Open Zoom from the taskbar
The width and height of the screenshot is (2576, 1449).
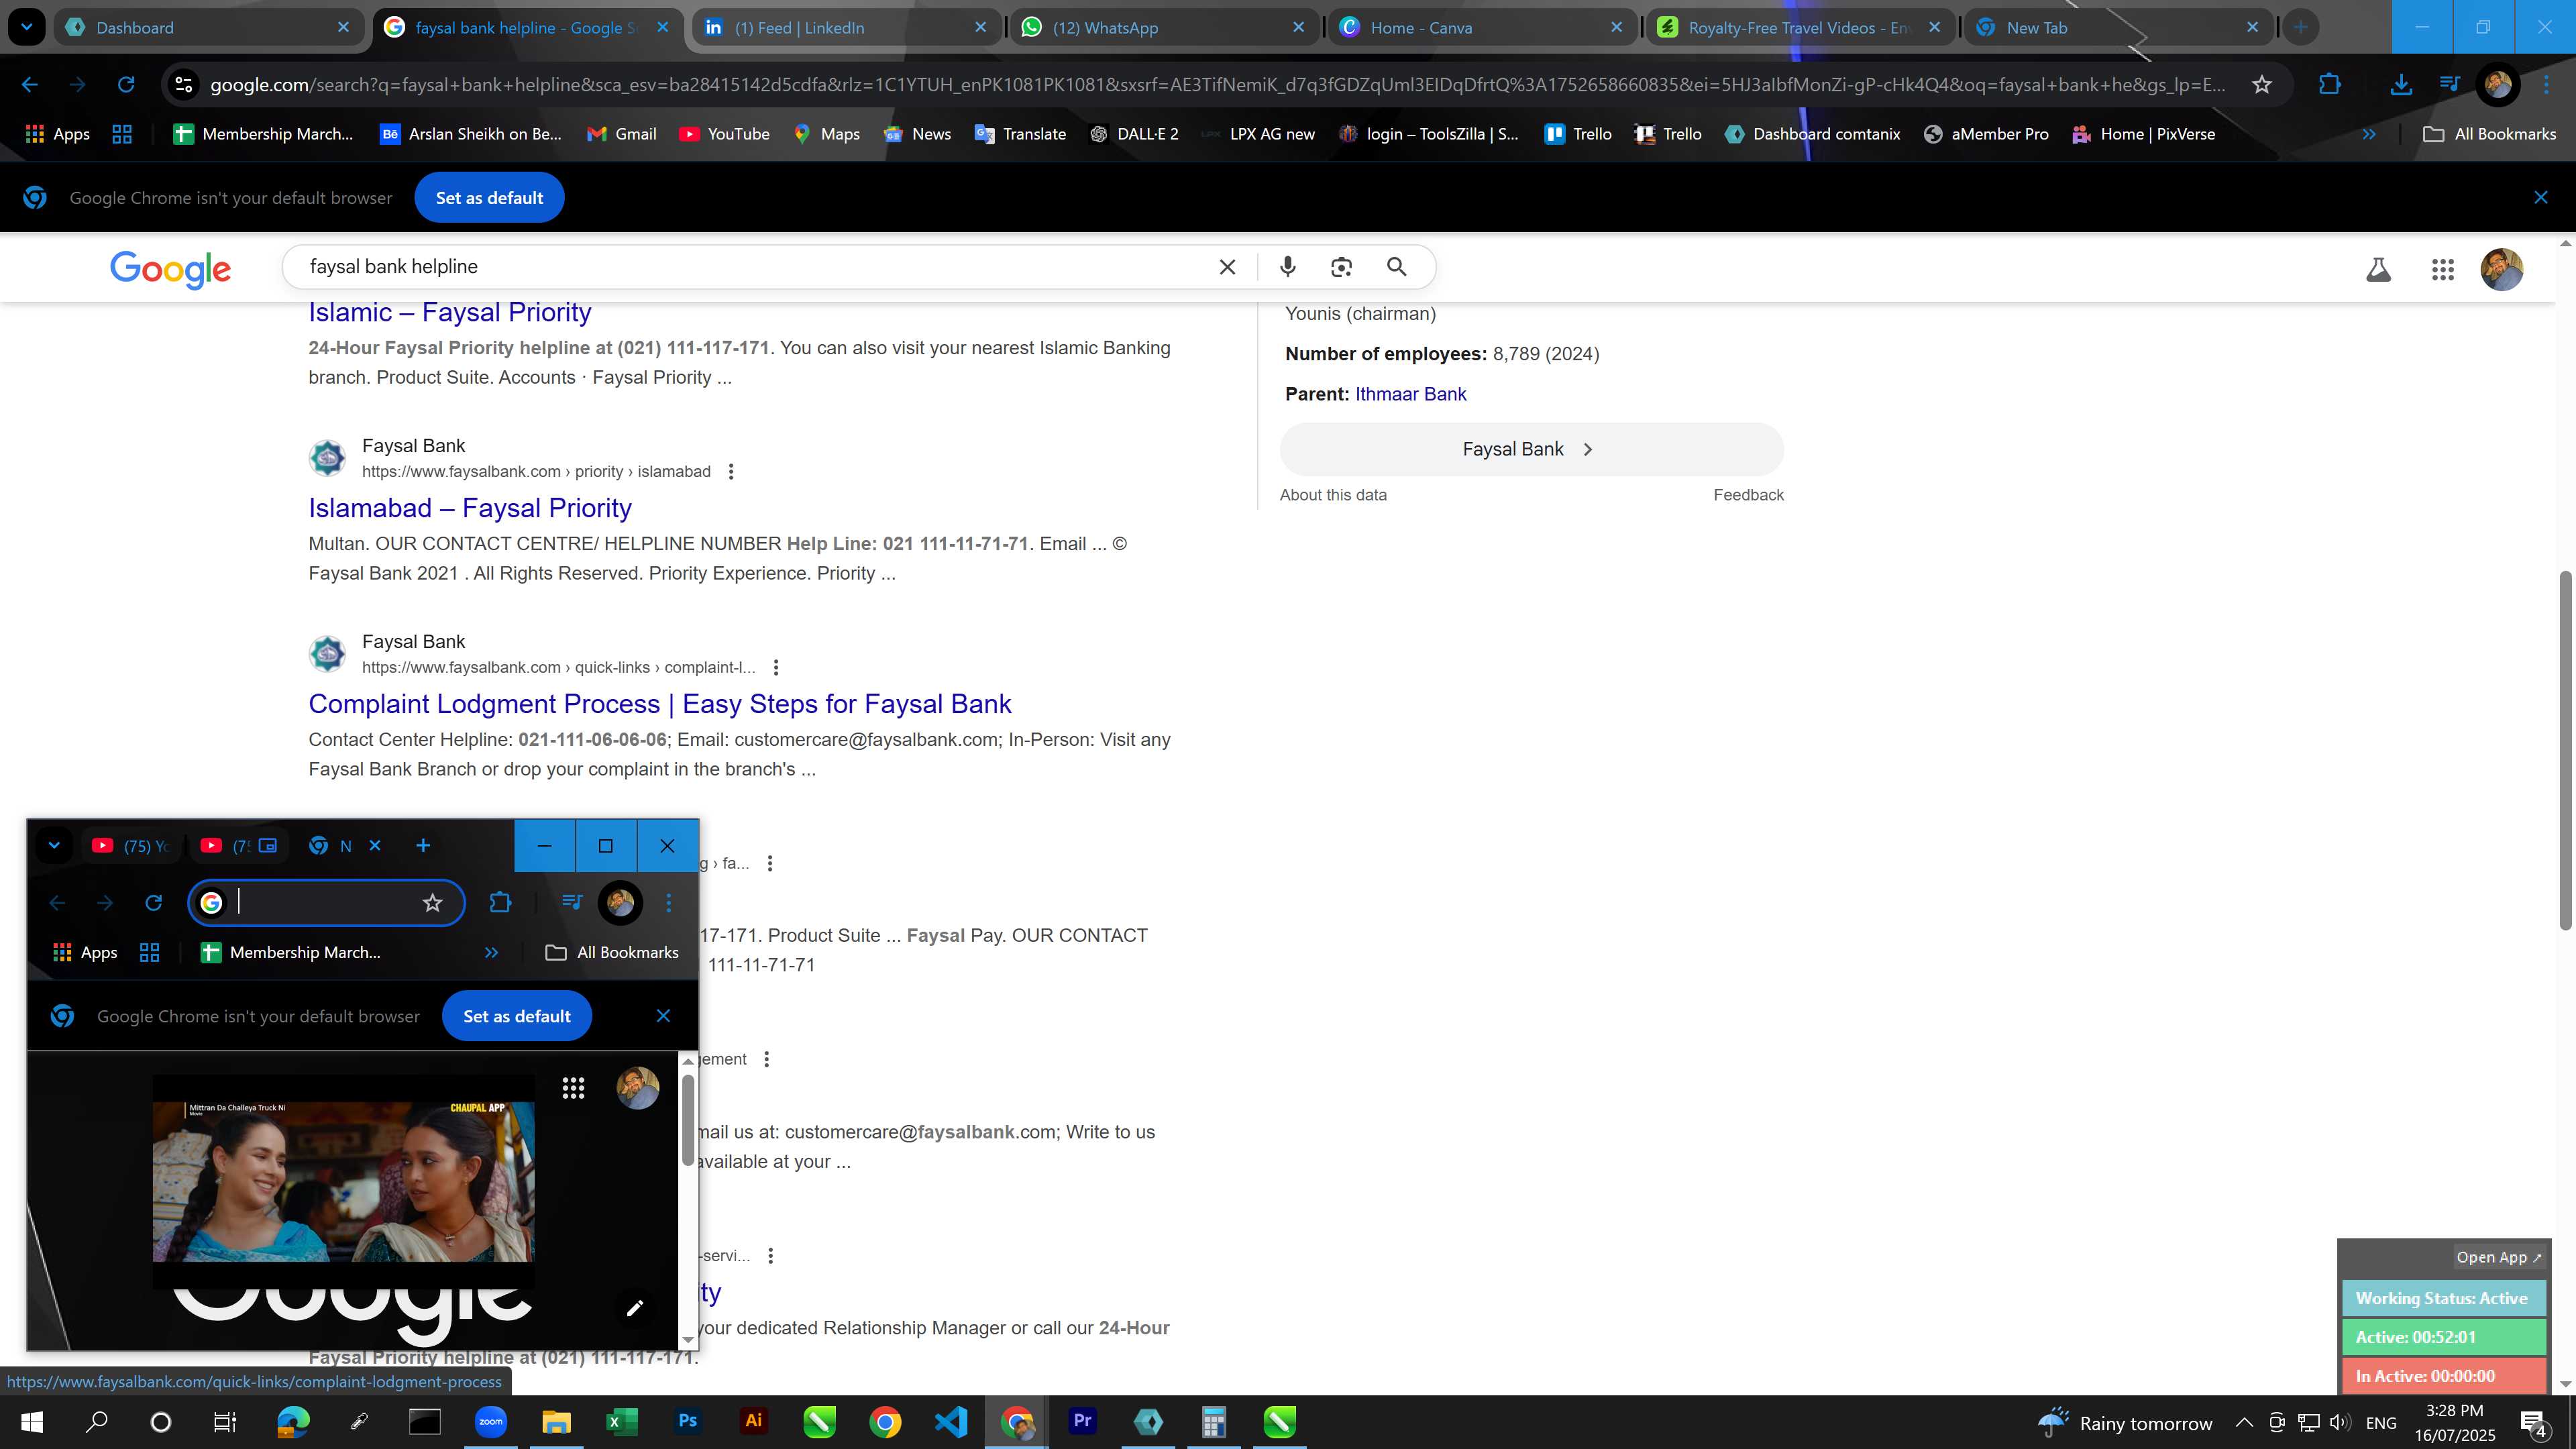pyautogui.click(x=490, y=1422)
